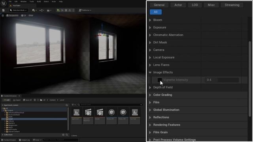
Task: Open the Cmd console dropdown
Action: [37, 140]
